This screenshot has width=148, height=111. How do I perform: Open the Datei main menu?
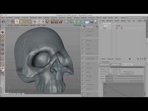coord(3,18)
